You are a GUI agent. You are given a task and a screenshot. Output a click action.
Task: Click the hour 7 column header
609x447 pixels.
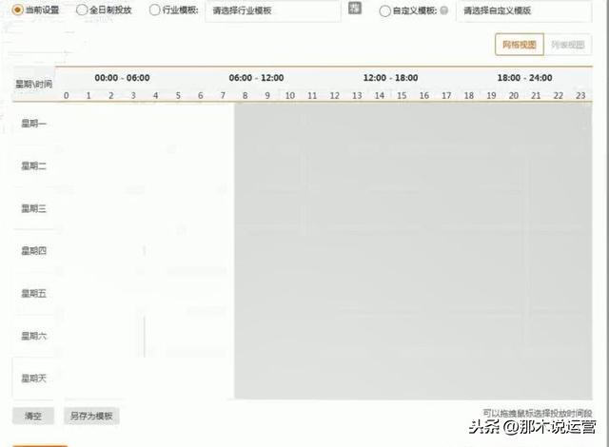pyautogui.click(x=223, y=95)
